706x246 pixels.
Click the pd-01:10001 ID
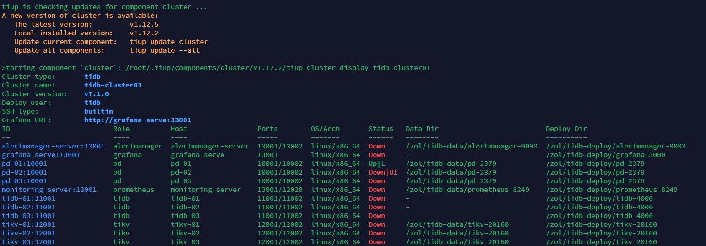click(25, 164)
